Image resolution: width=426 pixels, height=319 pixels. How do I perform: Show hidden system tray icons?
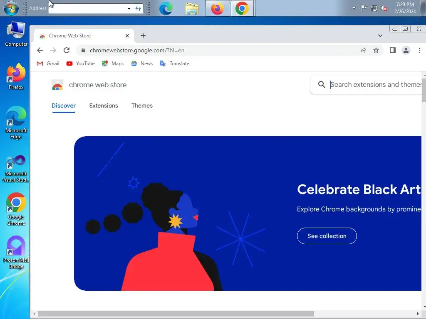point(354,8)
